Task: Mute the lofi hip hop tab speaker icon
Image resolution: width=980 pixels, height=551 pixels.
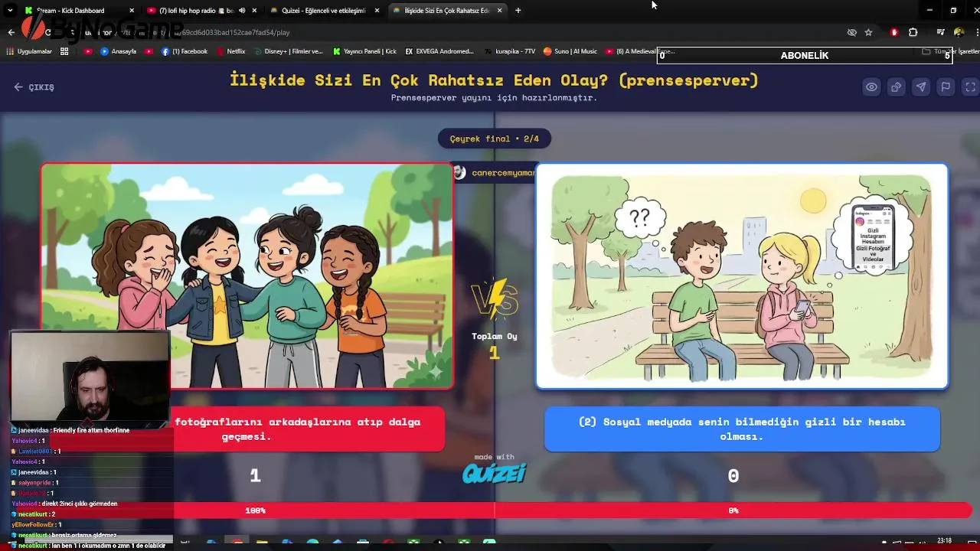Action: tap(242, 11)
